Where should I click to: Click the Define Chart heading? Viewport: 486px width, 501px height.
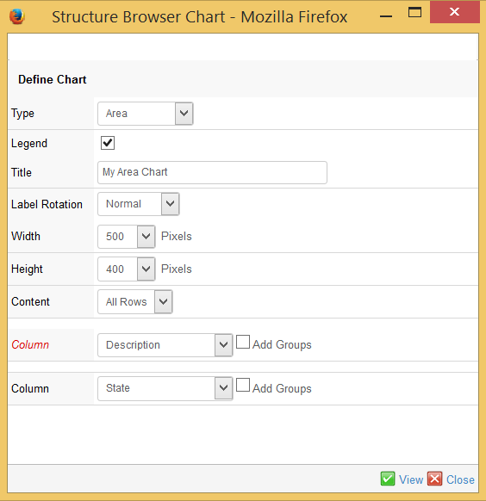coord(52,79)
